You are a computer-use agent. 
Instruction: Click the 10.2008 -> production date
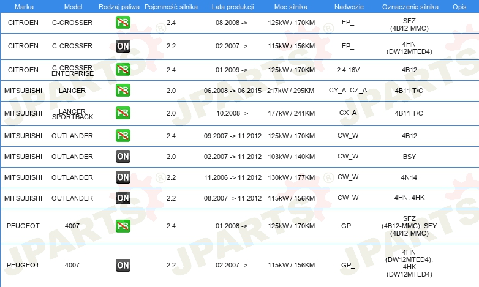(x=232, y=113)
